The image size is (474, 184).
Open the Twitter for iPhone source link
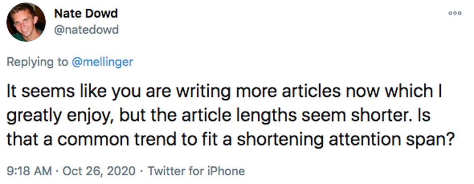tap(196, 171)
